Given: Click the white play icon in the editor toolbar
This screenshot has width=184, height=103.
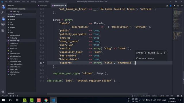Looking at the screenshot, I should [175, 6].
